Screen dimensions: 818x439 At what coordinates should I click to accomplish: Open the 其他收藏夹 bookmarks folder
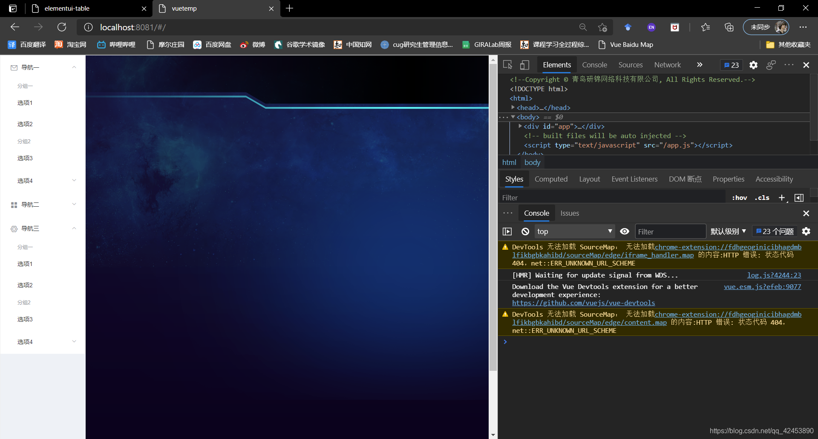(788, 45)
